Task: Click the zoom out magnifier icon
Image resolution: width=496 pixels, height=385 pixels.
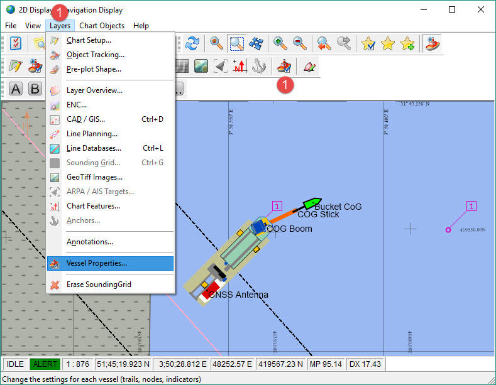Action: tap(300, 43)
